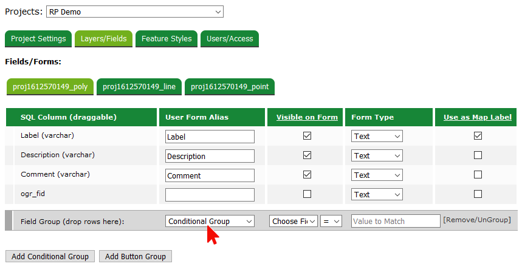Uncheck Visible on Form for Label
This screenshot has width=522, height=275.
[x=307, y=136]
